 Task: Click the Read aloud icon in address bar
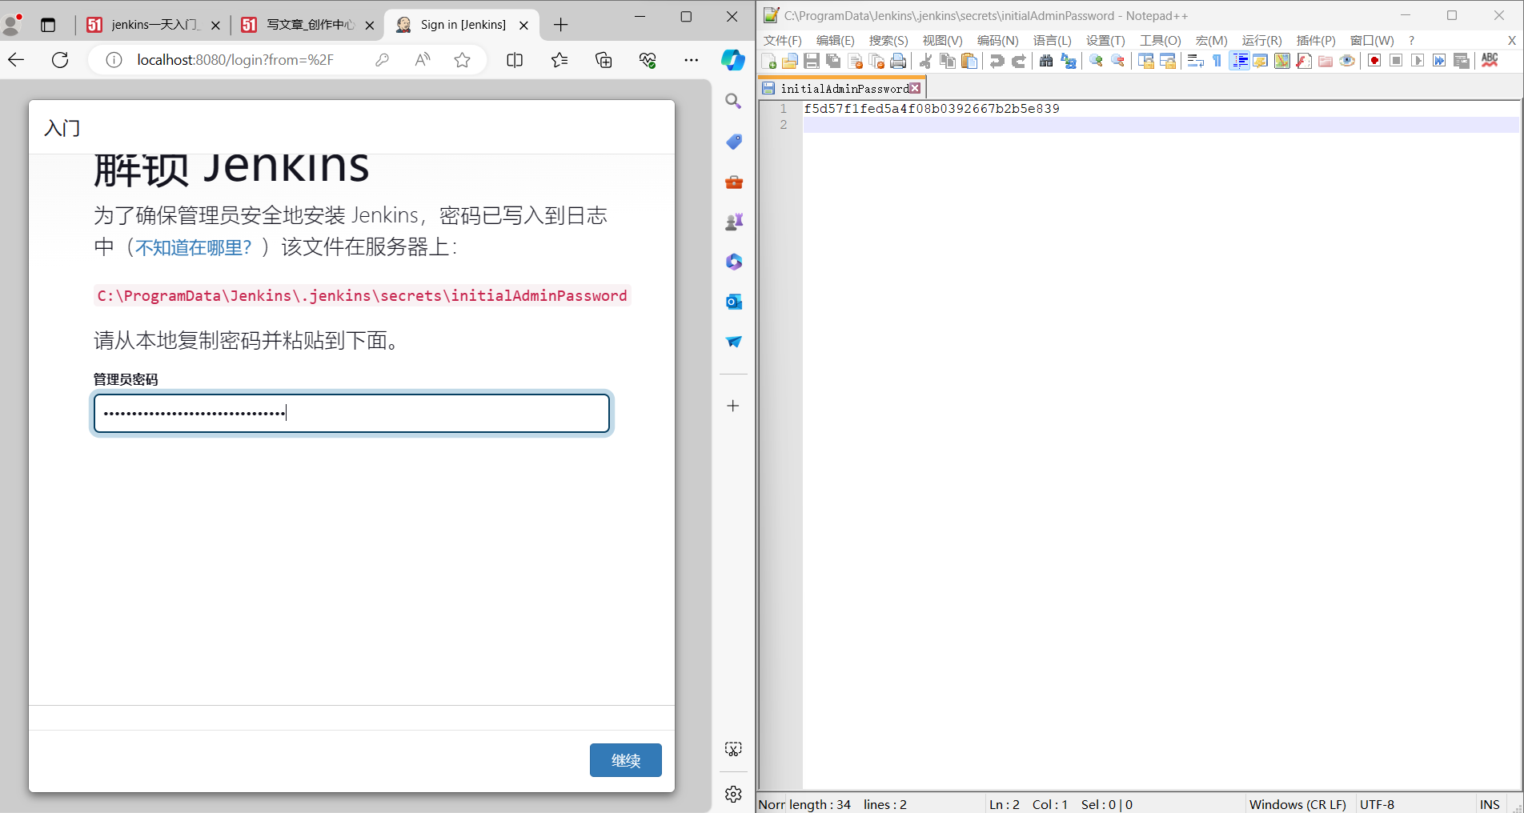[422, 60]
